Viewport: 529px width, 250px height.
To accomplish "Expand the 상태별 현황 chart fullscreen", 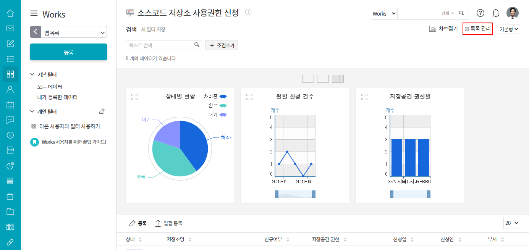I will pyautogui.click(x=134, y=97).
